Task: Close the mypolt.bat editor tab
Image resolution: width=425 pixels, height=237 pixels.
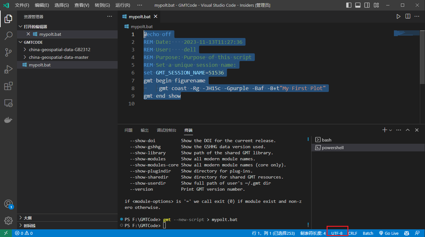Action: 155,17
